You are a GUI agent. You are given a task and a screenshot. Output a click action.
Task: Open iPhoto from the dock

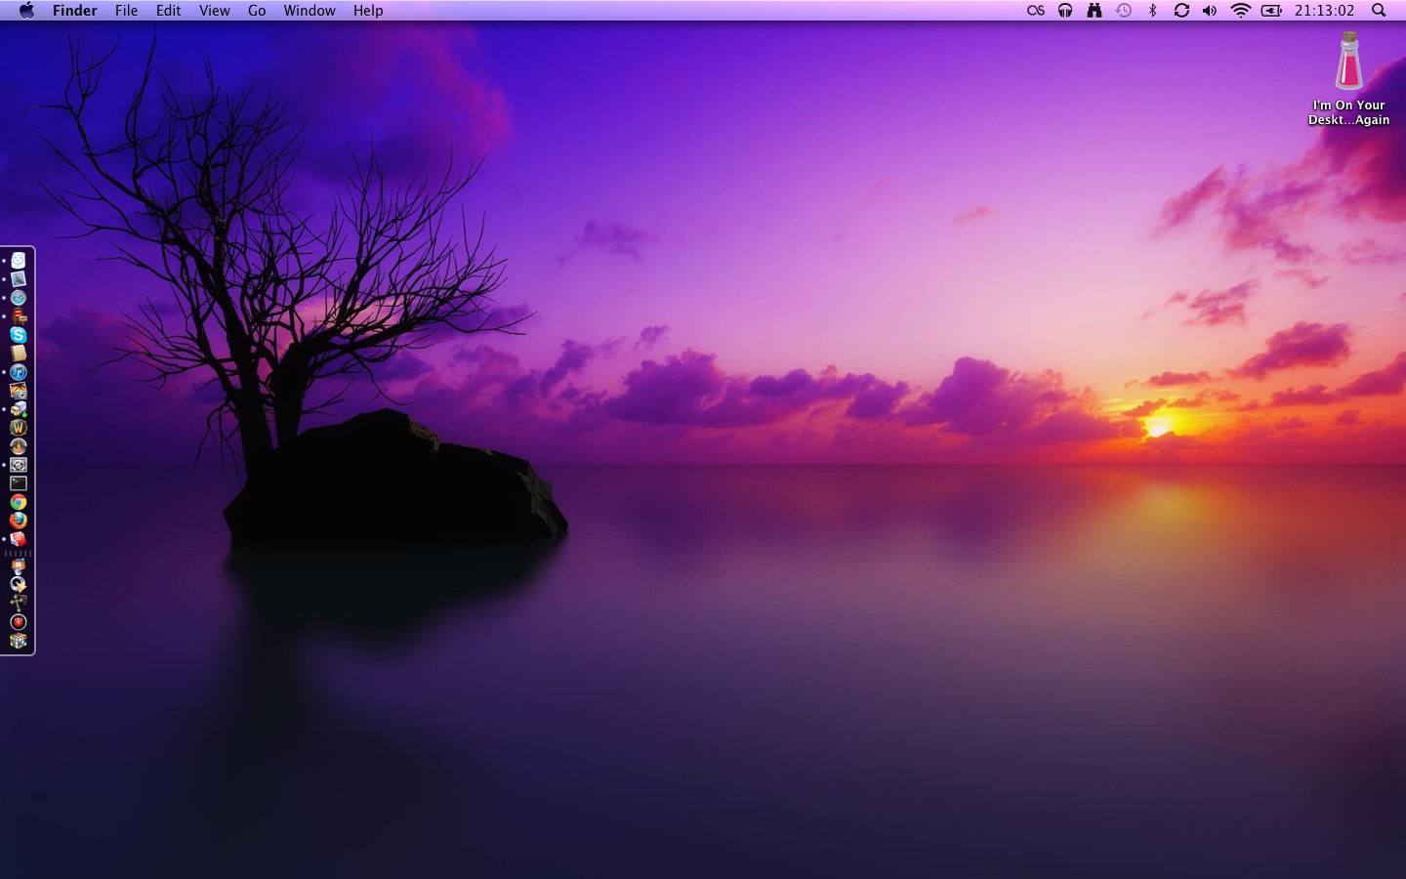[x=19, y=391]
